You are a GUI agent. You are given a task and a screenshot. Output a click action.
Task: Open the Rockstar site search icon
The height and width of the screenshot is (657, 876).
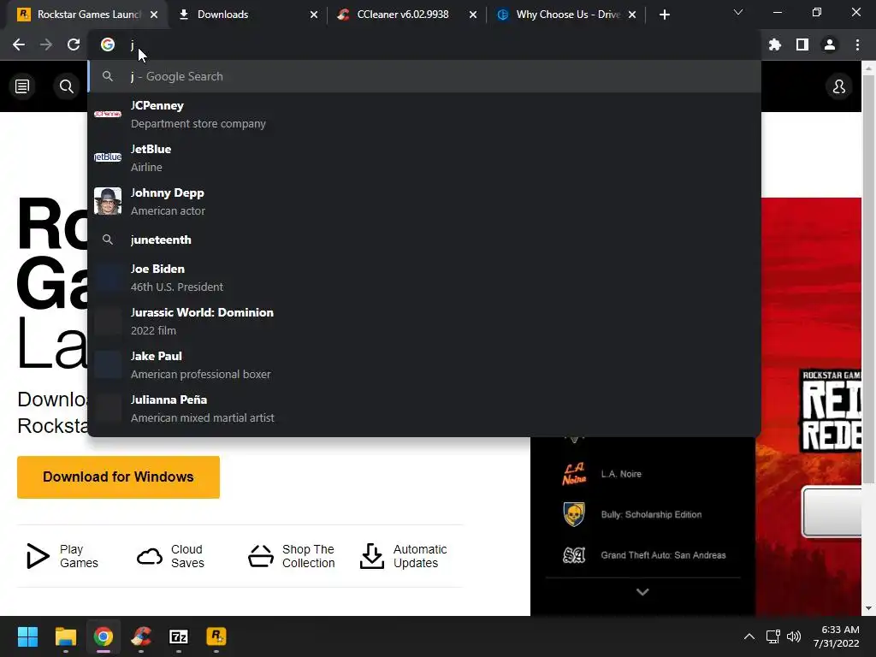(67, 86)
